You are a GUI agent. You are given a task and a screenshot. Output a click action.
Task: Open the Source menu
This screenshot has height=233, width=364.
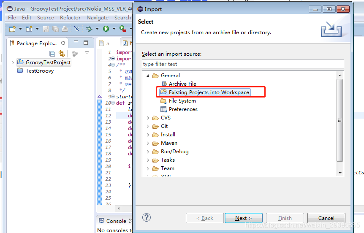coord(46,18)
